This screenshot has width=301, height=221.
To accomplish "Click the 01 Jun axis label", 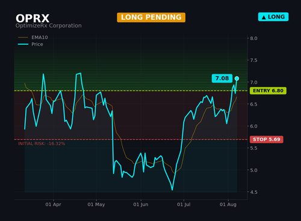I will [x=141, y=205].
